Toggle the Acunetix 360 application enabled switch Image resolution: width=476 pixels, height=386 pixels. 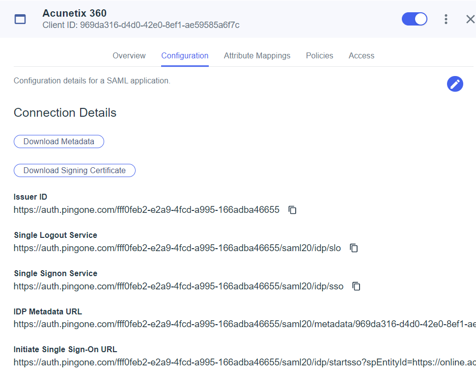[x=415, y=19]
